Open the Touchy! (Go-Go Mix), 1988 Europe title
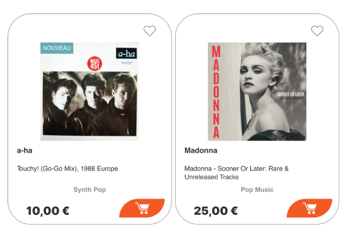347x237 pixels. click(x=68, y=169)
